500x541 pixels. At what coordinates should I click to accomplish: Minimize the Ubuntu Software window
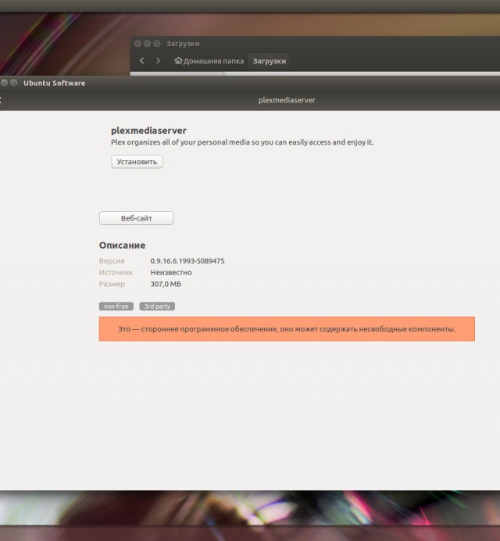[4, 83]
